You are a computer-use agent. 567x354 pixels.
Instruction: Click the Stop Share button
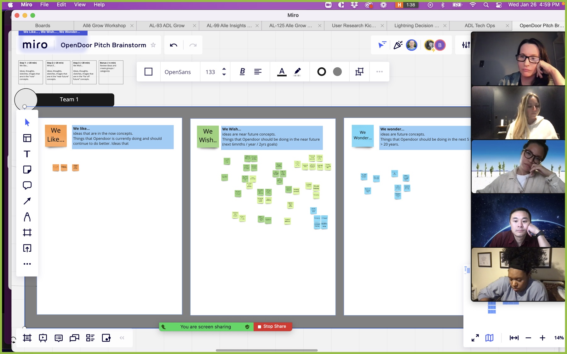[x=272, y=327]
